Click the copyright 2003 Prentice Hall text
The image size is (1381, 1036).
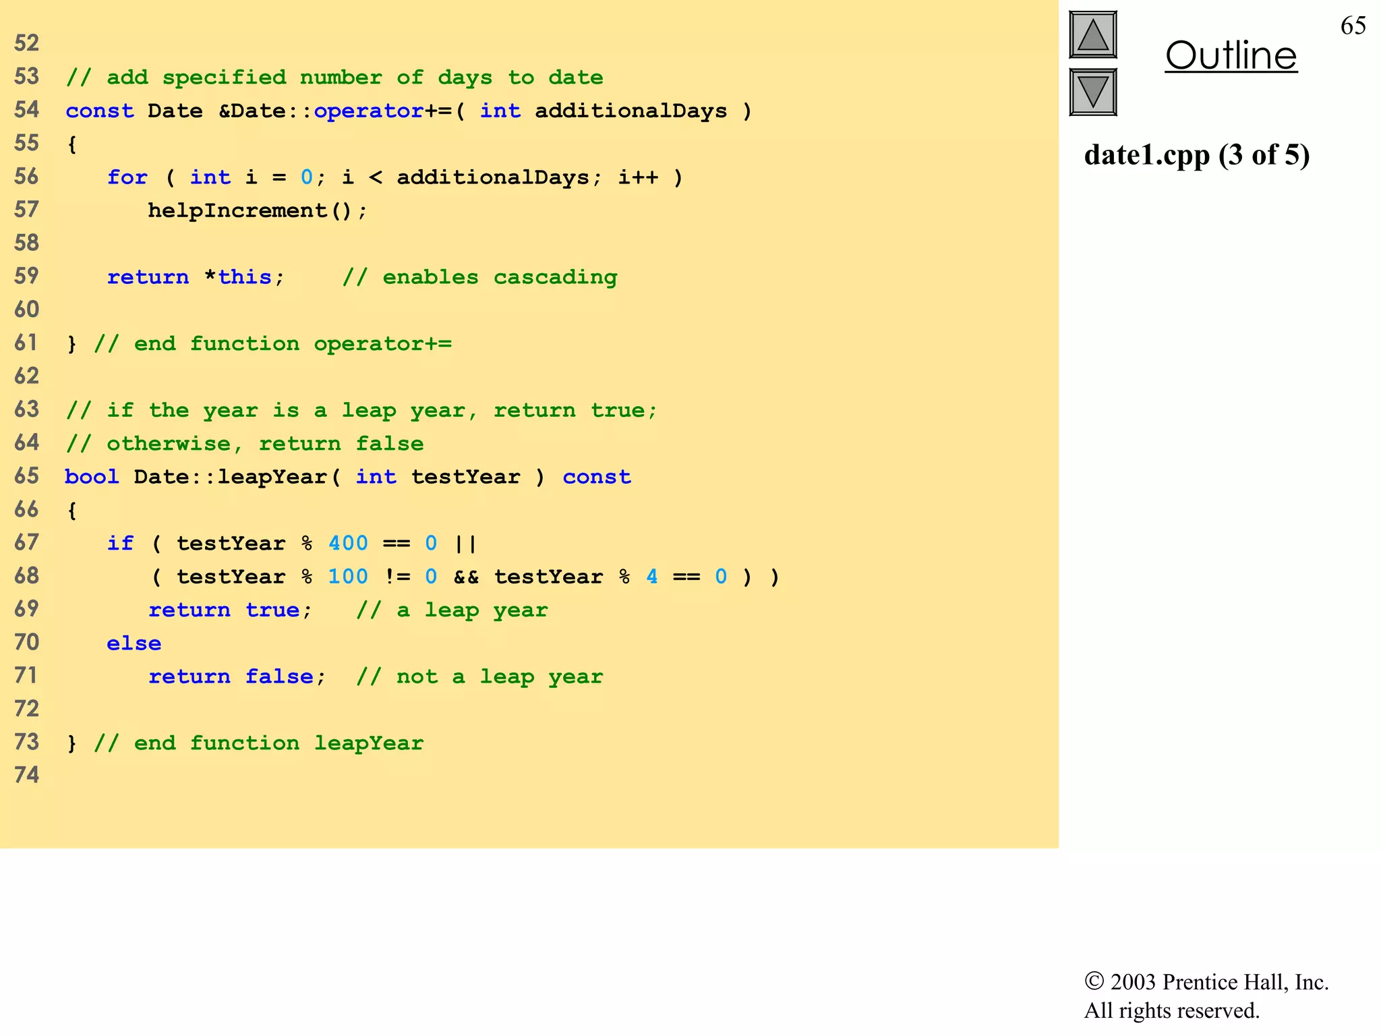(1206, 981)
